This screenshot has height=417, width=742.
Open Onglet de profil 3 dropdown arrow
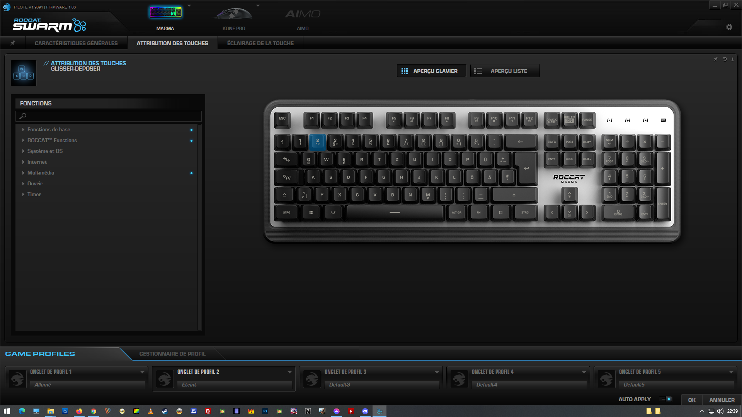point(437,372)
